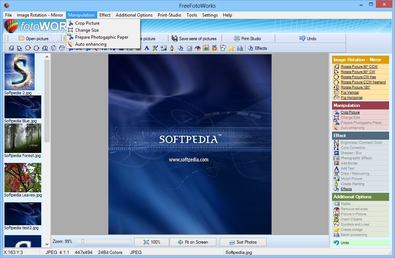Click the Create Painting pen toolbar icon
395x258 pixels.
coord(172,48)
